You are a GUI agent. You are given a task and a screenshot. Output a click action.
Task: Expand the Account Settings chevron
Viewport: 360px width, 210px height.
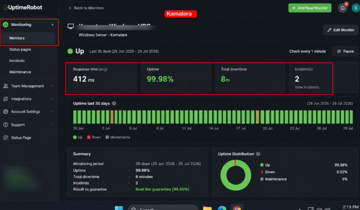[52, 112]
